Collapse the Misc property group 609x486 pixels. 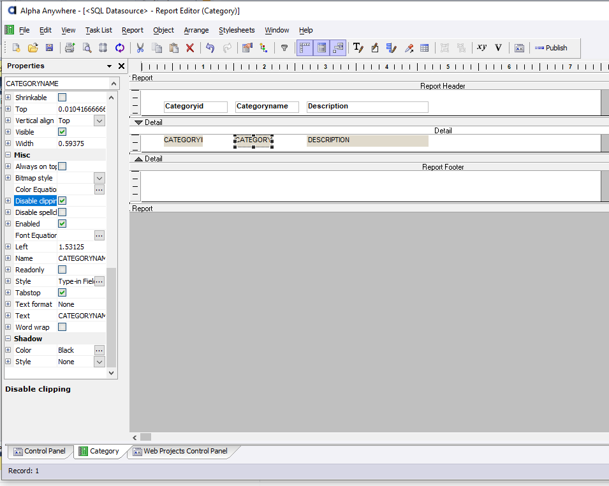click(x=8, y=154)
